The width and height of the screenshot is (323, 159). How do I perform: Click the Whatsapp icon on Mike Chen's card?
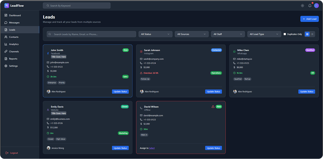click(x=234, y=51)
